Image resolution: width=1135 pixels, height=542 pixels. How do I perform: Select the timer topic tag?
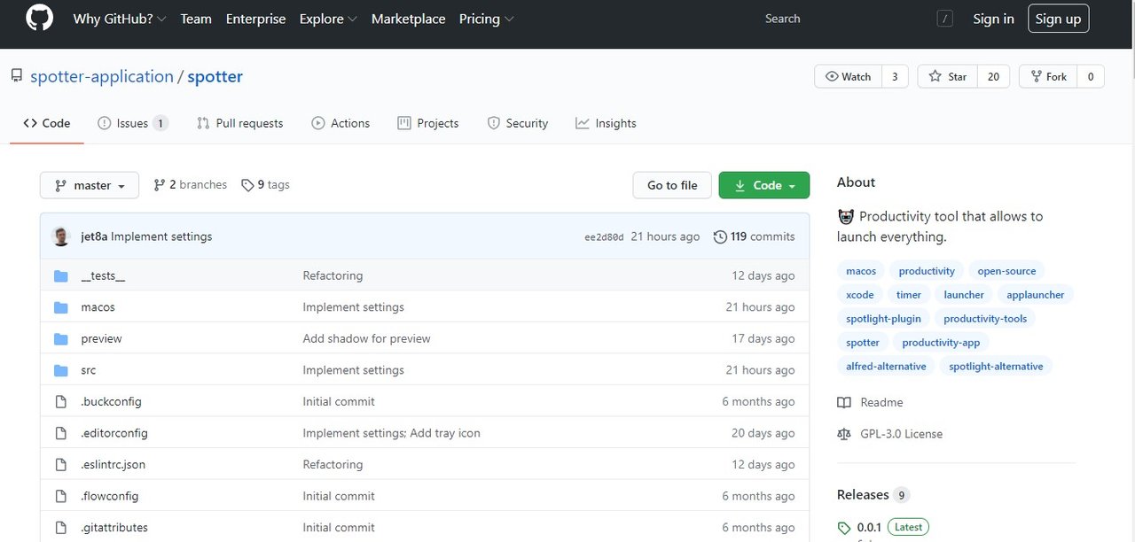coord(909,295)
